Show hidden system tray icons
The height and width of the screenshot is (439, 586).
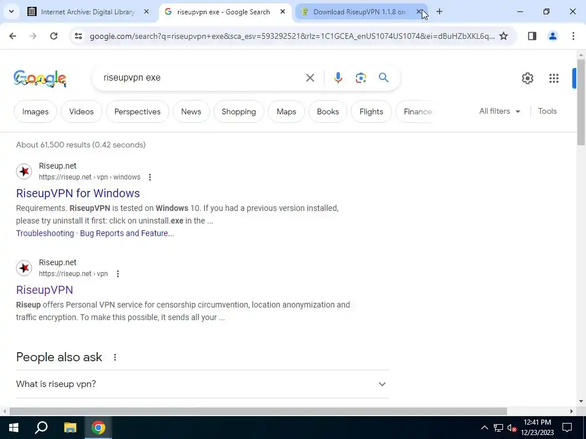coord(484,428)
